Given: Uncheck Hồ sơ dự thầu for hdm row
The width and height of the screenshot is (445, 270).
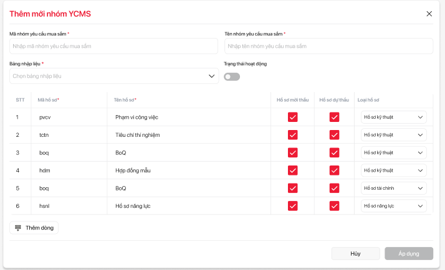Looking at the screenshot, I should click(x=334, y=170).
